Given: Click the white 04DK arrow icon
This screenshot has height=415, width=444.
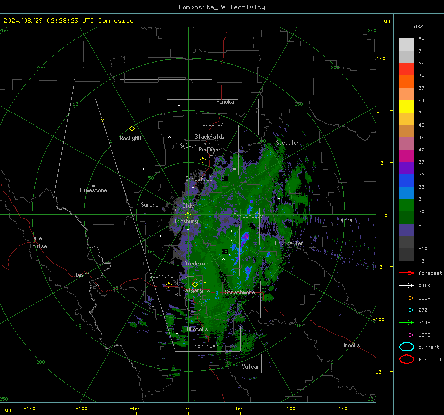Looking at the screenshot, I should point(407,285).
